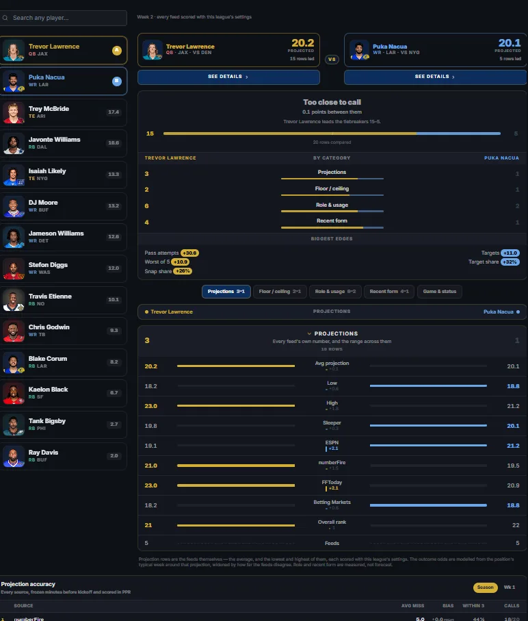Click the Trevor Lawrence legend dot
528x621 pixels.
[x=147, y=312]
